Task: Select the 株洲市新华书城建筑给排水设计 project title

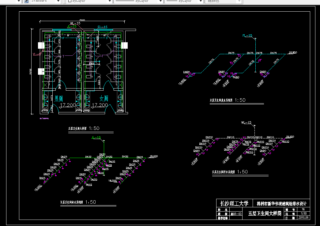Action: 282,204
